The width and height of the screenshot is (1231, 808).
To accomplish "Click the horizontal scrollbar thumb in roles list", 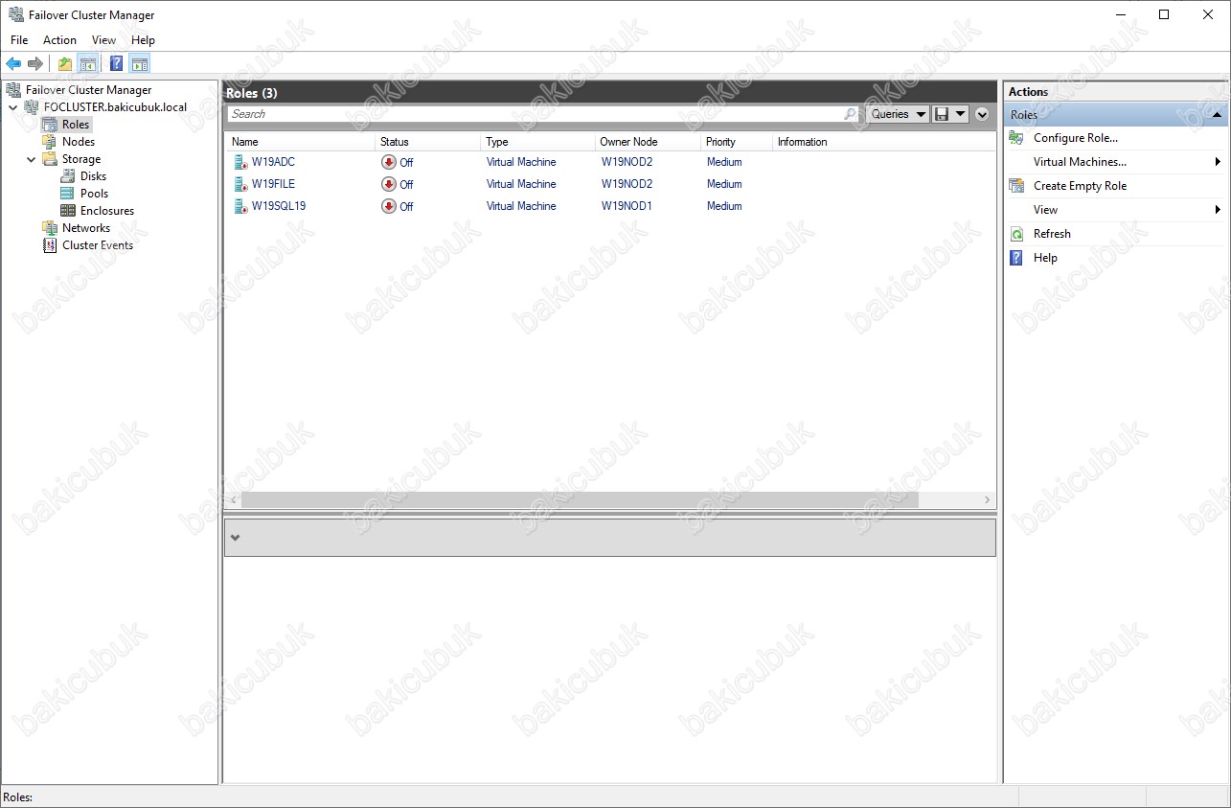I will [x=580, y=500].
